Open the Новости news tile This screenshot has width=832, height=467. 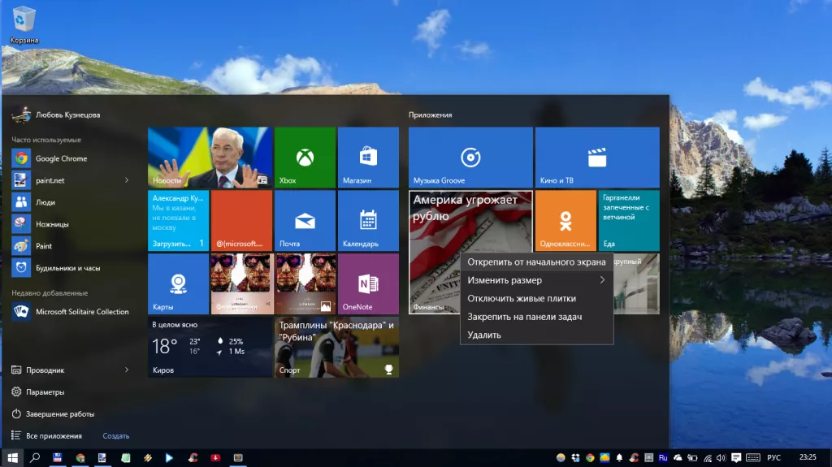coord(210,157)
